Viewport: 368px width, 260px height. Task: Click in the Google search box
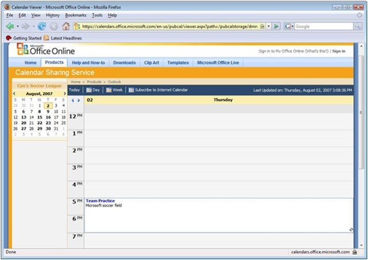click(324, 26)
